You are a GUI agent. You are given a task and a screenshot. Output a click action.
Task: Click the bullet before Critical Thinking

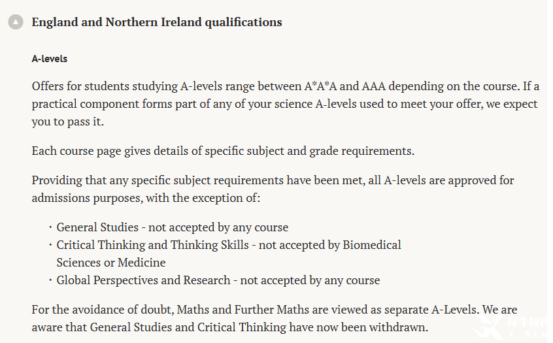[50, 245]
